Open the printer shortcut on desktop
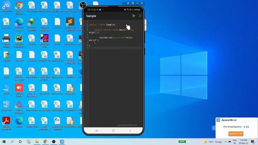 [6, 41]
